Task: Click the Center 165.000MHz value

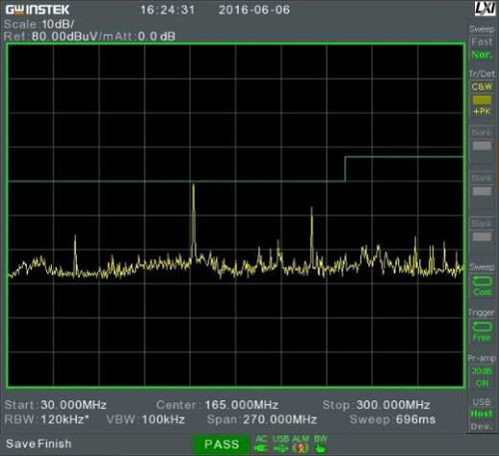Action: coord(242,405)
